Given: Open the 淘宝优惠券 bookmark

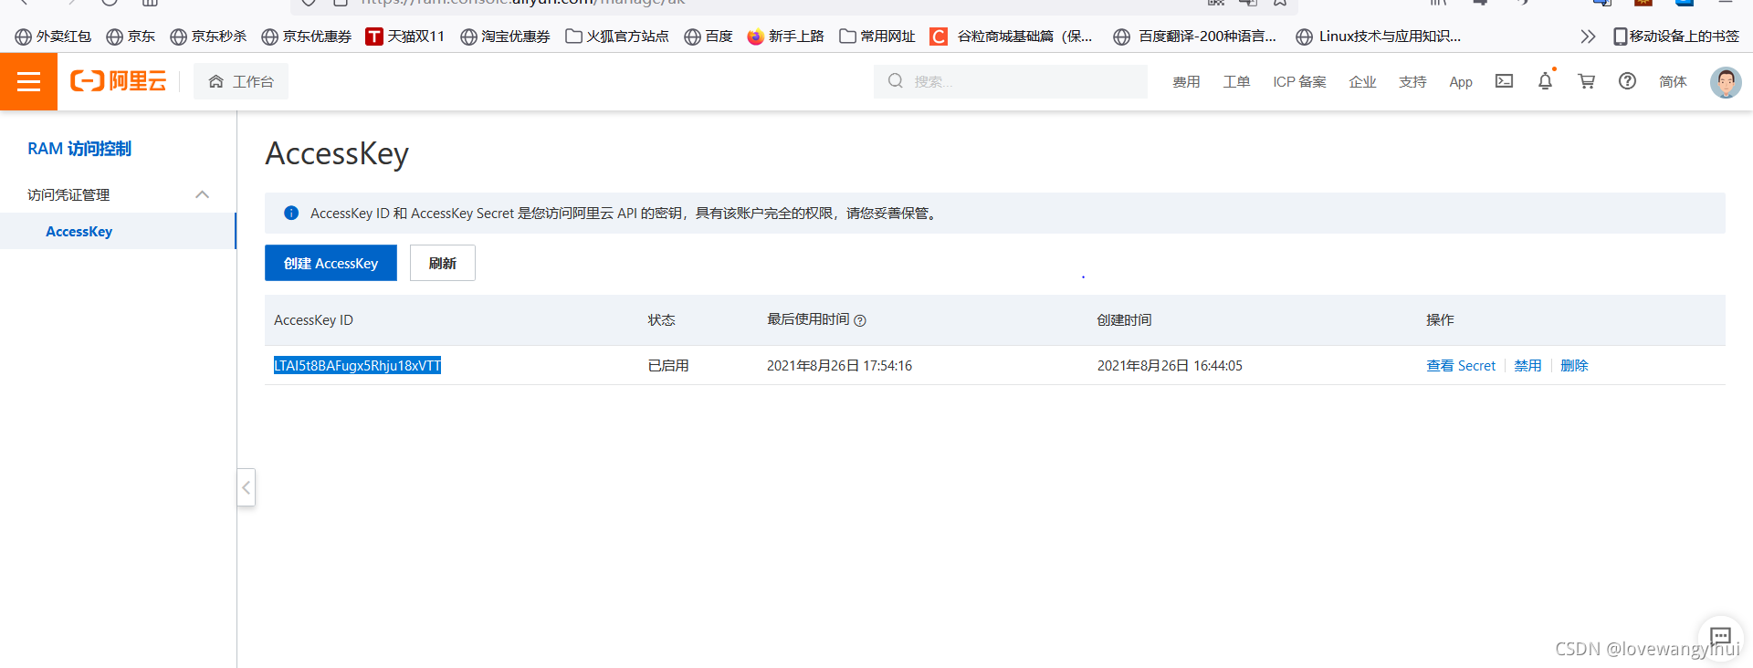Looking at the screenshot, I should point(505,37).
